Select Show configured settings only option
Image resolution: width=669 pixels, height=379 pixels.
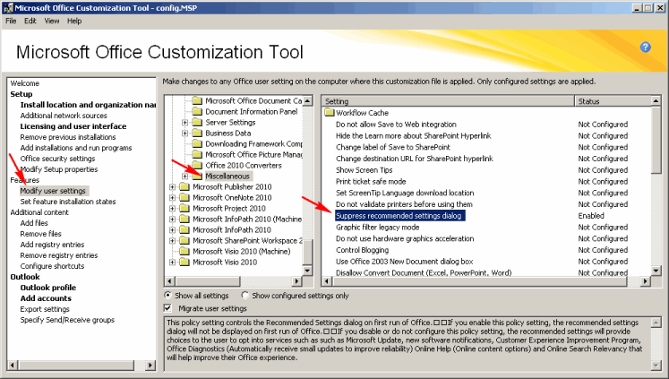tap(244, 296)
